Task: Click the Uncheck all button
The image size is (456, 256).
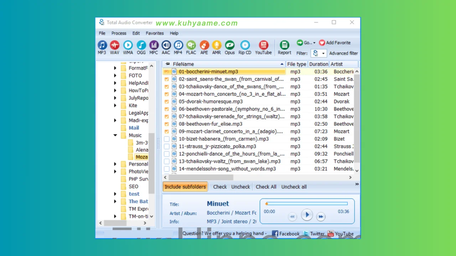Action: (294, 187)
